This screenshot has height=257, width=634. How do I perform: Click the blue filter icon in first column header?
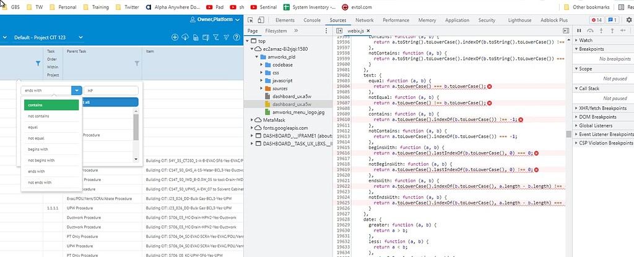coord(38,64)
